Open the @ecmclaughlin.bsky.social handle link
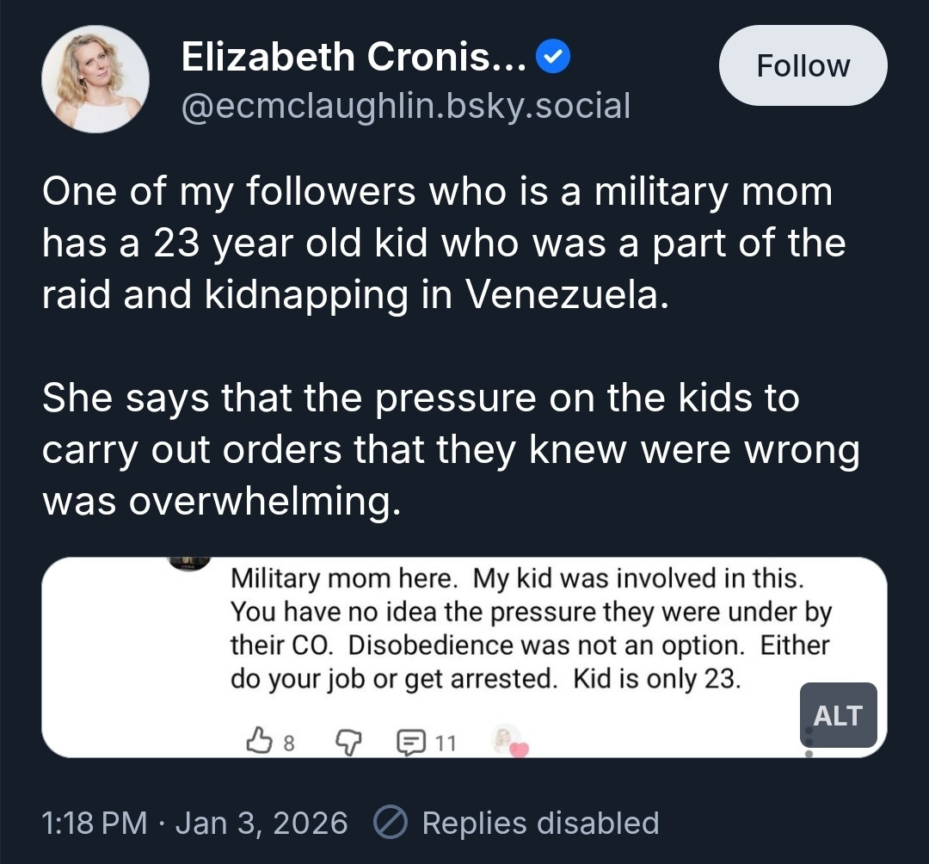The image size is (929, 864). point(405,105)
